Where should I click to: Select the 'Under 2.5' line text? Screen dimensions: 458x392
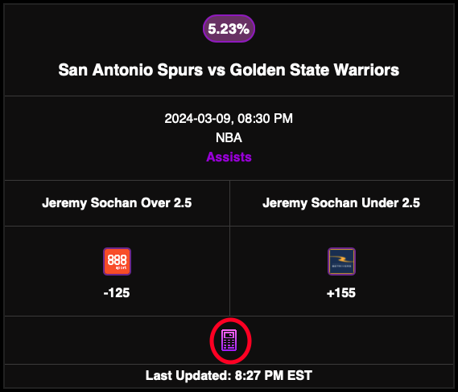pyautogui.click(x=390, y=202)
